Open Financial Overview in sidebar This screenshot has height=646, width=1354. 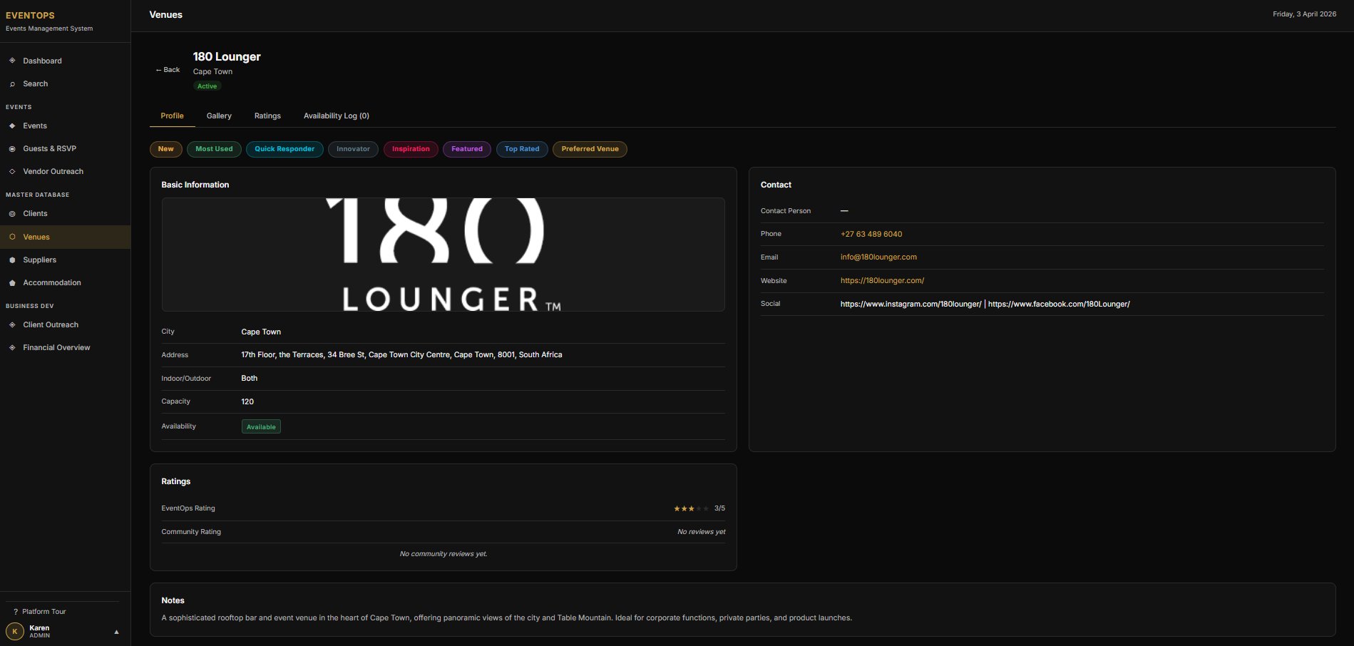pyautogui.click(x=65, y=347)
